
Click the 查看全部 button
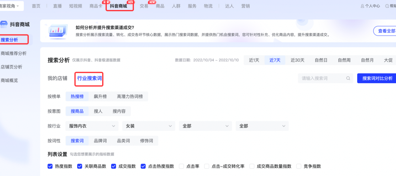click(385, 31)
